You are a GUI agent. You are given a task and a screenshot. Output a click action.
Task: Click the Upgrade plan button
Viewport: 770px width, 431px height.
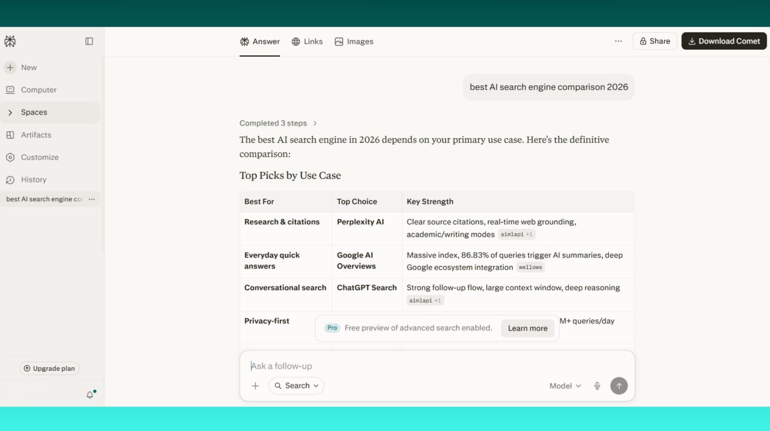(49, 368)
